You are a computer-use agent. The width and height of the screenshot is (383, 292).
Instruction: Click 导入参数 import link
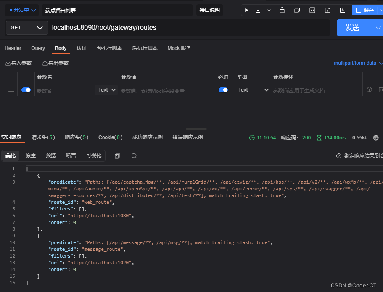click(x=18, y=63)
